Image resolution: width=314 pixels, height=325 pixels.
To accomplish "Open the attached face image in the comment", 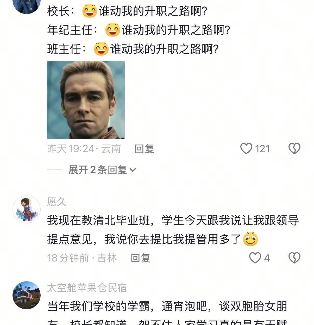I will [x=86, y=100].
